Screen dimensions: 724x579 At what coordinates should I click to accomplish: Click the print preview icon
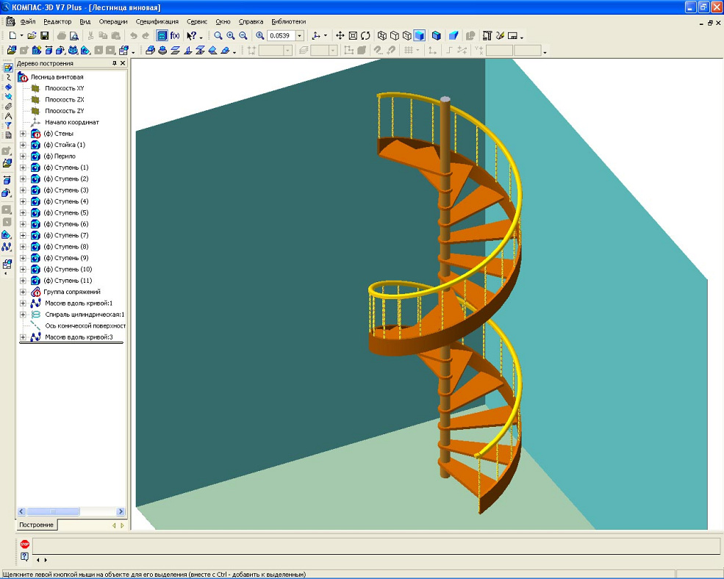[74, 35]
